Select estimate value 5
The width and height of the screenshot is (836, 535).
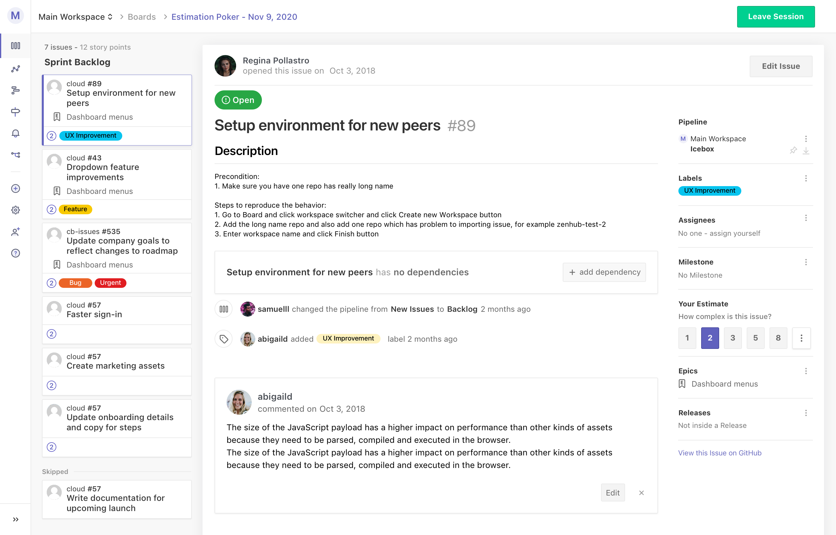pyautogui.click(x=755, y=338)
